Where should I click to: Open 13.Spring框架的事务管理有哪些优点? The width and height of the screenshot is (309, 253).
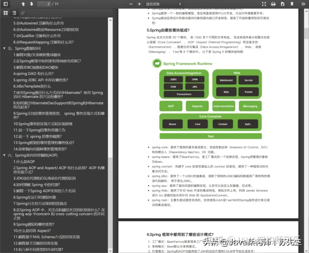point(44,143)
